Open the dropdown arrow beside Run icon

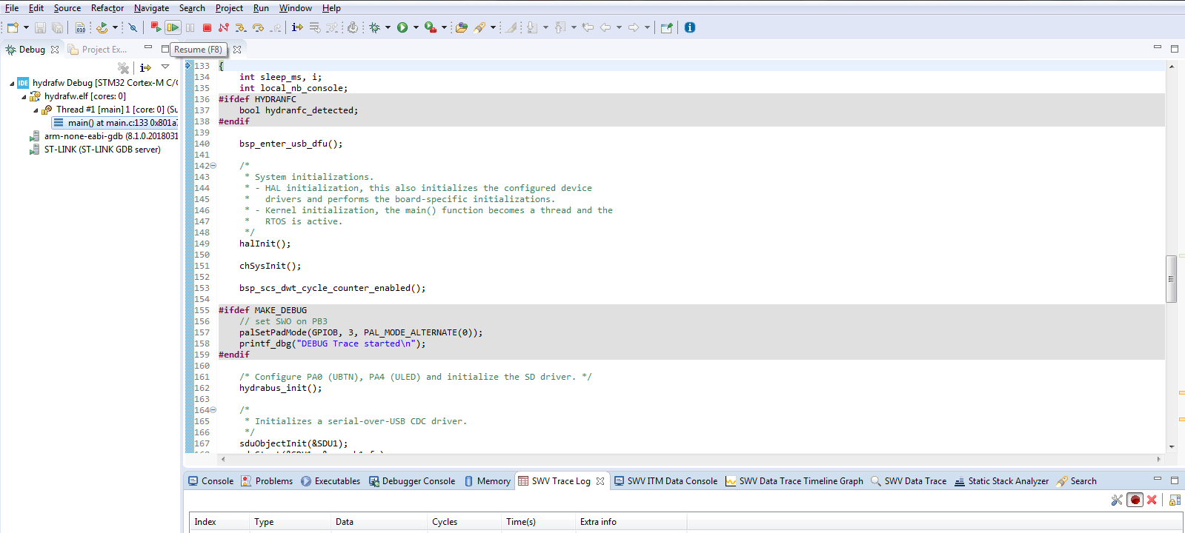coord(416,27)
